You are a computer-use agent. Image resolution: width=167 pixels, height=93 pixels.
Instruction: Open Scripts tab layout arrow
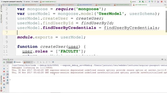[x=32, y=62]
